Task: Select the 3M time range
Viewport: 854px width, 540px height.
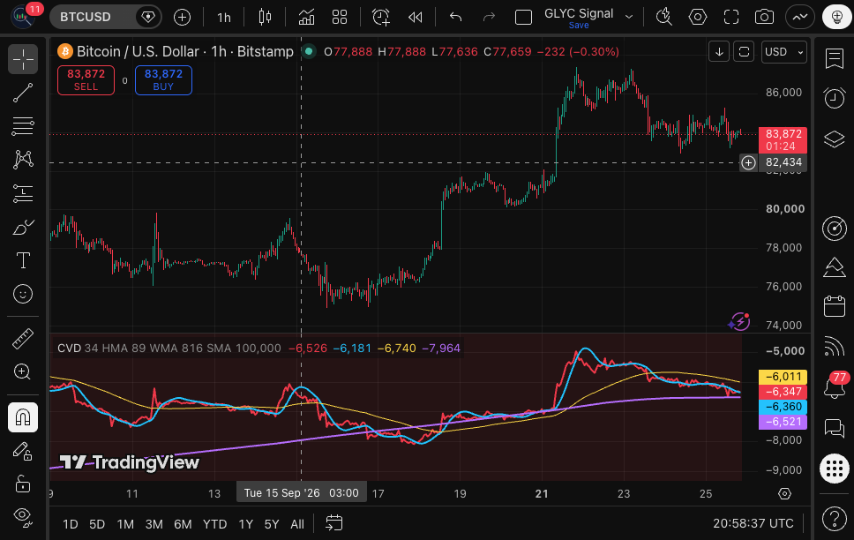Action: (154, 524)
